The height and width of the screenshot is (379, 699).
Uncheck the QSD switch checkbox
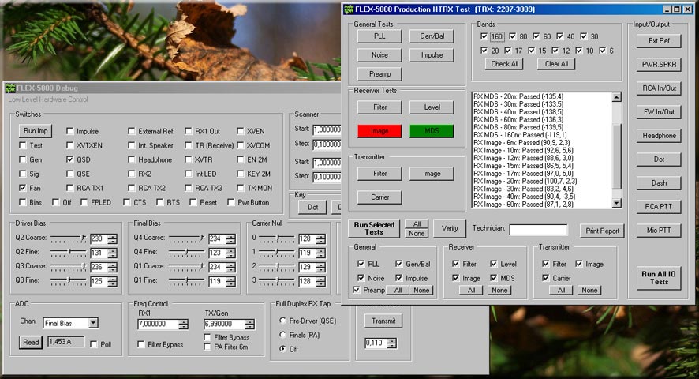[x=69, y=159]
